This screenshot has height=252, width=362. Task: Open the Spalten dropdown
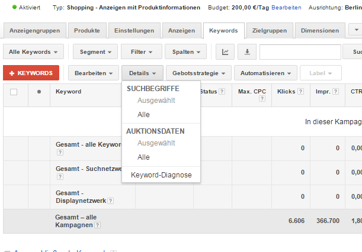tap(186, 52)
